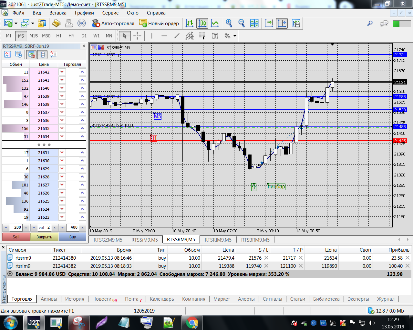Open search with magnifier icon

(x=370, y=23)
